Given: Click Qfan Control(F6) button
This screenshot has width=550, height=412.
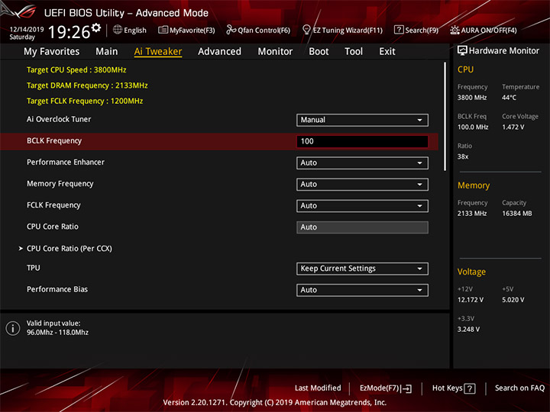Looking at the screenshot, I should click(x=258, y=30).
